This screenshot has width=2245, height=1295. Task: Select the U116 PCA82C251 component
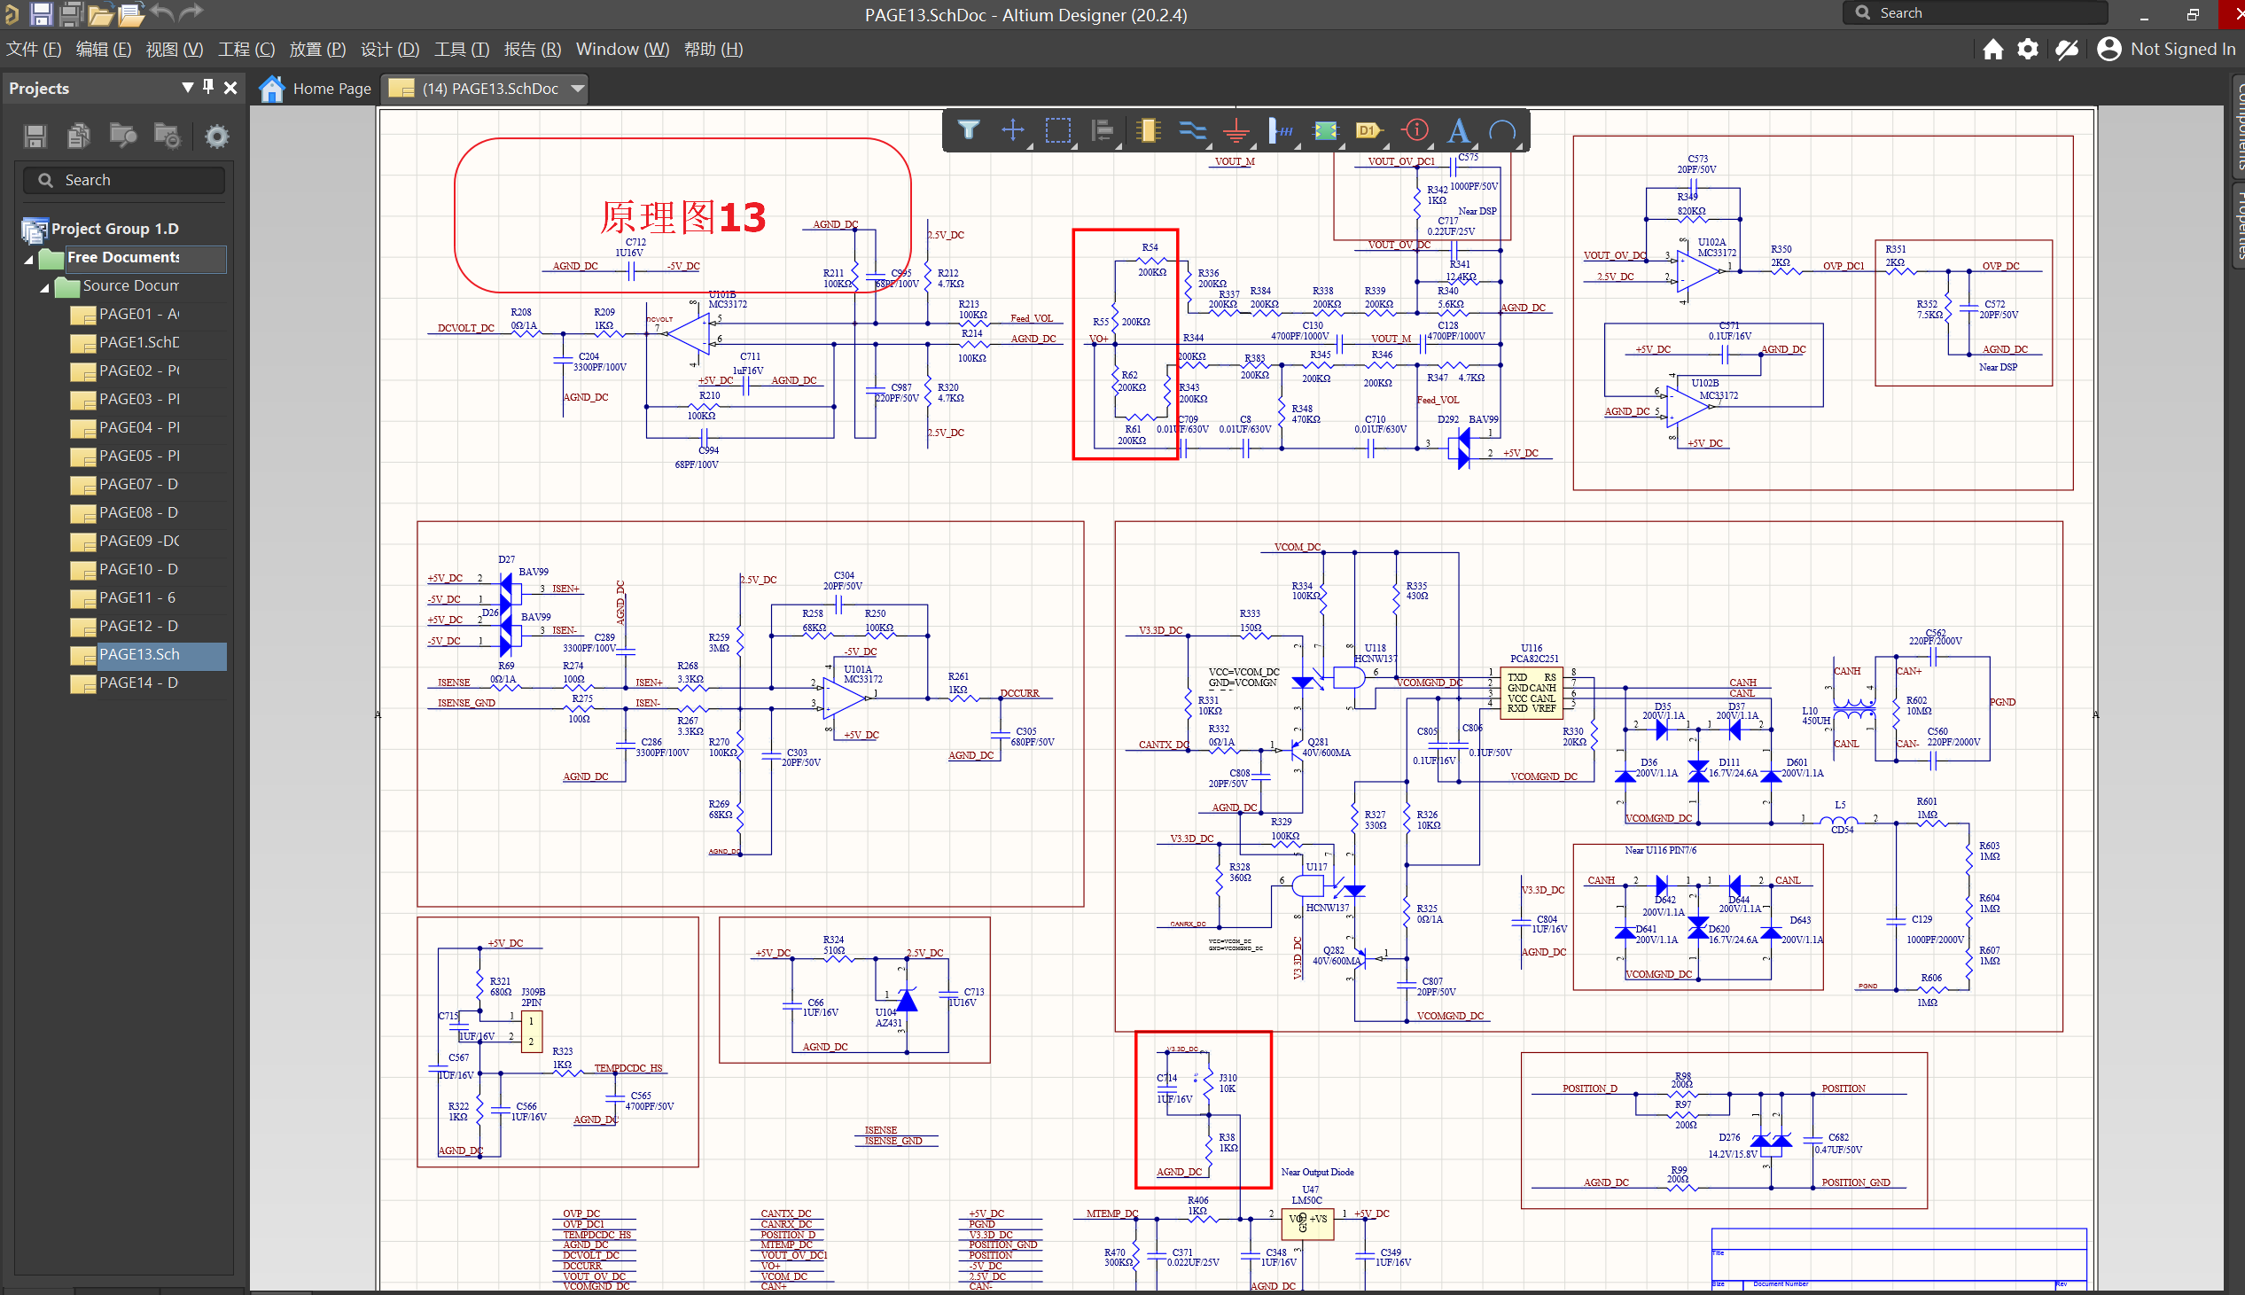[x=1532, y=693]
